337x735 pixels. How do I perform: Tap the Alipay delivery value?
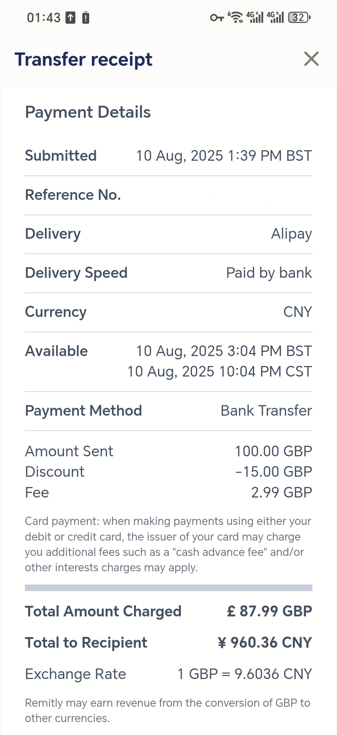[292, 234]
